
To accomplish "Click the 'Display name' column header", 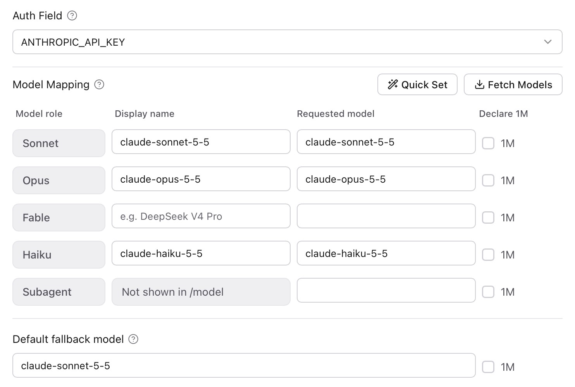I will tap(145, 114).
